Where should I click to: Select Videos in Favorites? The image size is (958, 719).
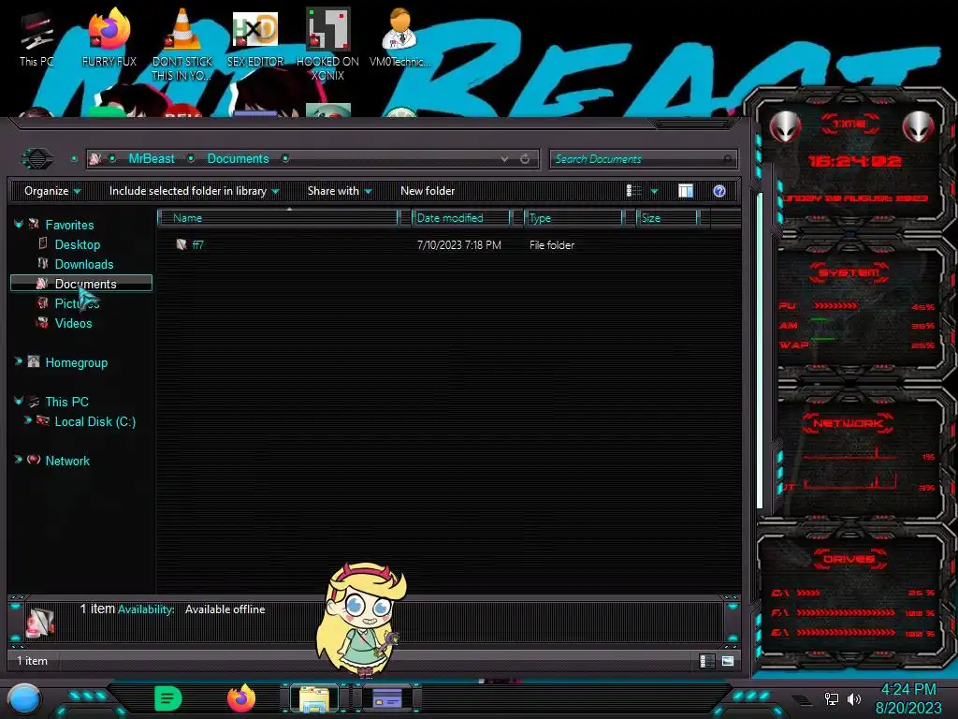pos(73,323)
